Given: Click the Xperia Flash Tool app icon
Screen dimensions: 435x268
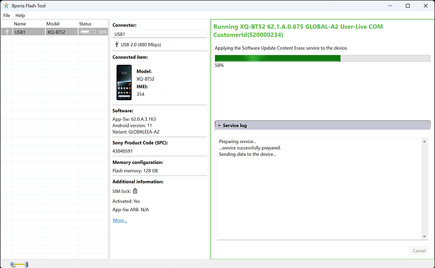Looking at the screenshot, I should [x=6, y=6].
